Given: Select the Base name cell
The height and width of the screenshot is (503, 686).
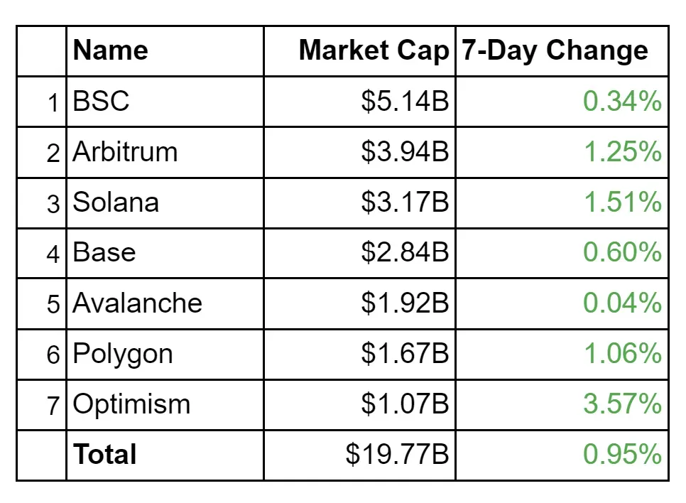Looking at the screenshot, I should click(104, 253).
